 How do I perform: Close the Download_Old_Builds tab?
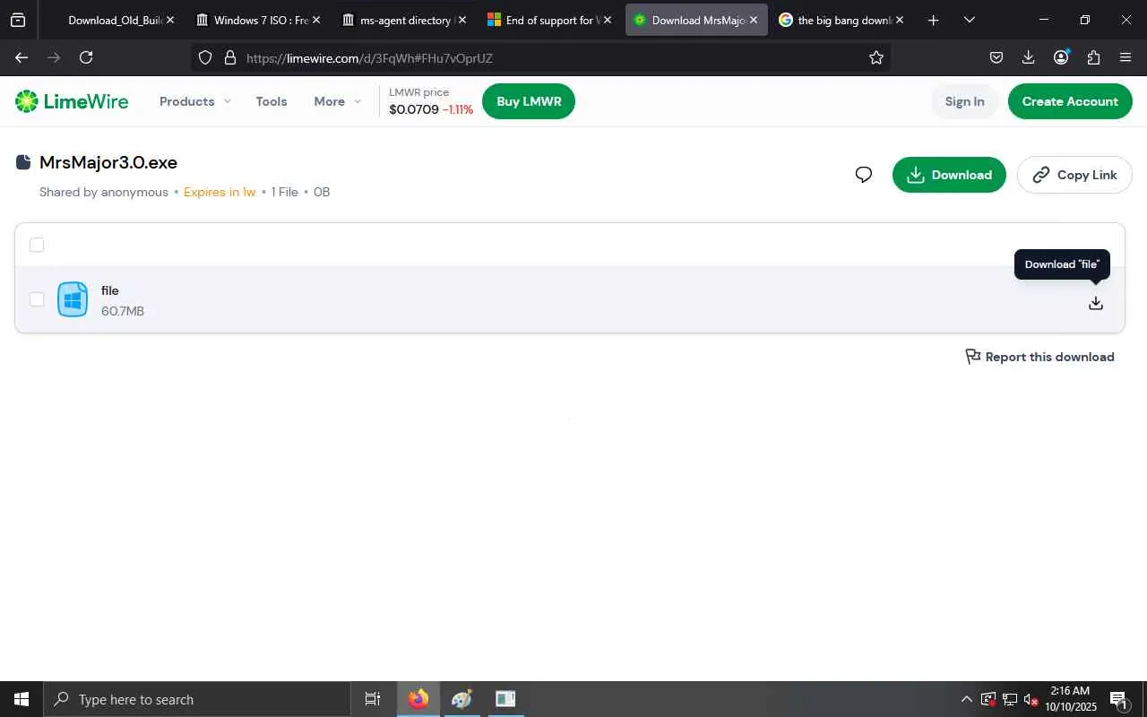170,20
